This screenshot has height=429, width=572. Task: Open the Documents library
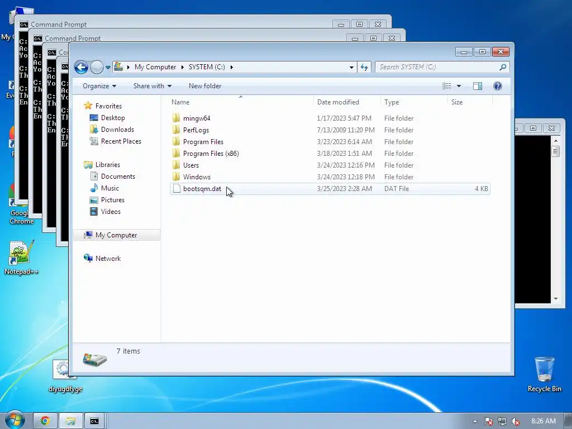pos(118,176)
